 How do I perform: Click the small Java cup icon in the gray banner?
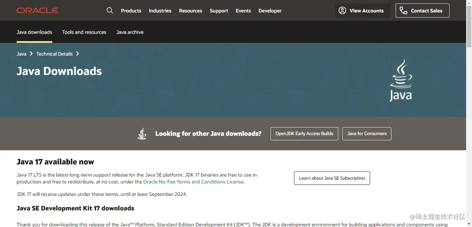pos(142,134)
